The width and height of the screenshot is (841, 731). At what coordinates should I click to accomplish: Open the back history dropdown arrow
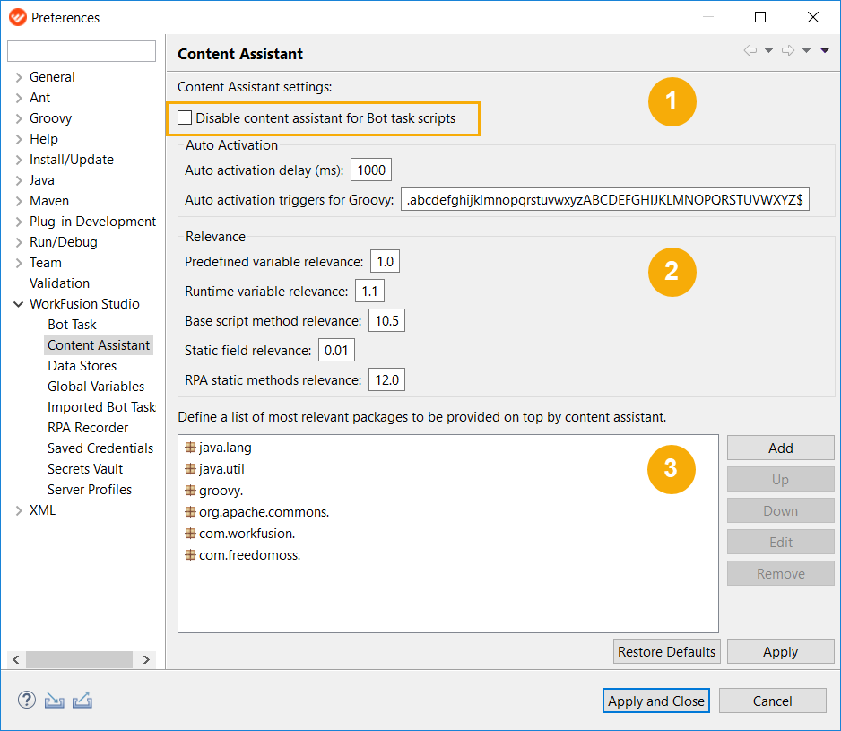coord(768,50)
